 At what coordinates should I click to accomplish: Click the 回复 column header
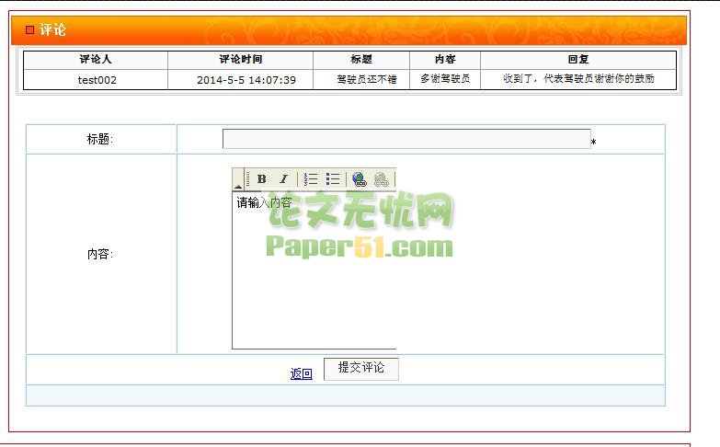coord(578,59)
